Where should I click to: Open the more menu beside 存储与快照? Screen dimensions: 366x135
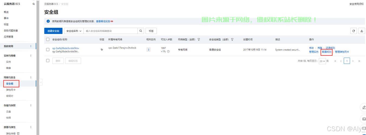[31, 105]
